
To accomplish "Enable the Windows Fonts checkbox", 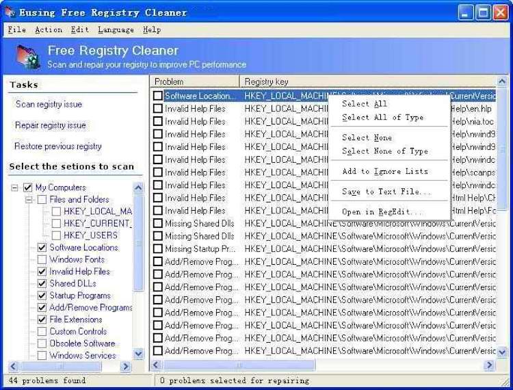I will [42, 260].
